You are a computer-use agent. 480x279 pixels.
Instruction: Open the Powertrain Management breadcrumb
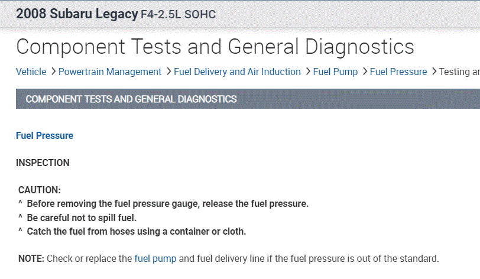tap(110, 72)
